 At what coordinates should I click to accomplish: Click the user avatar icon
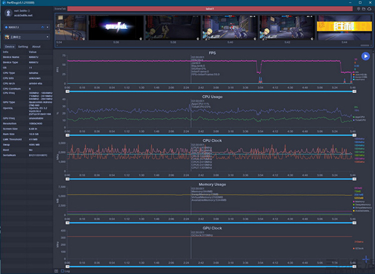7,13
